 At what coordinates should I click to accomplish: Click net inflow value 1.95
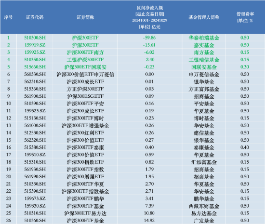[149, 177]
